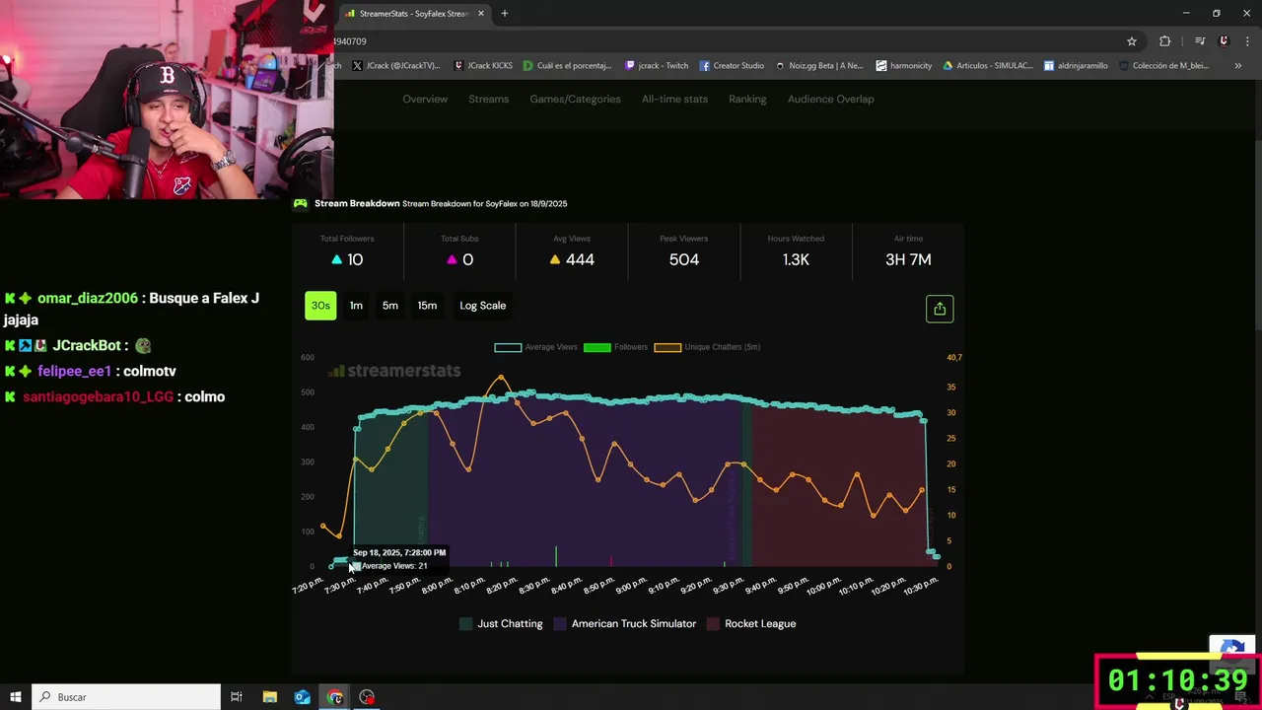Open Task View from the taskbar
1262x710 pixels.
point(237,697)
